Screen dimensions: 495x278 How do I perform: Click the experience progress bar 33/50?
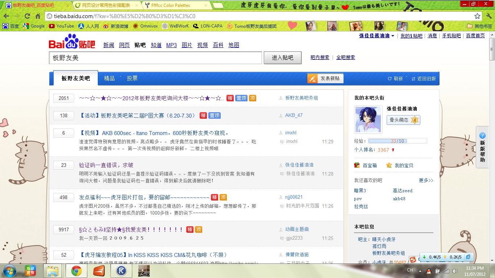point(398,141)
